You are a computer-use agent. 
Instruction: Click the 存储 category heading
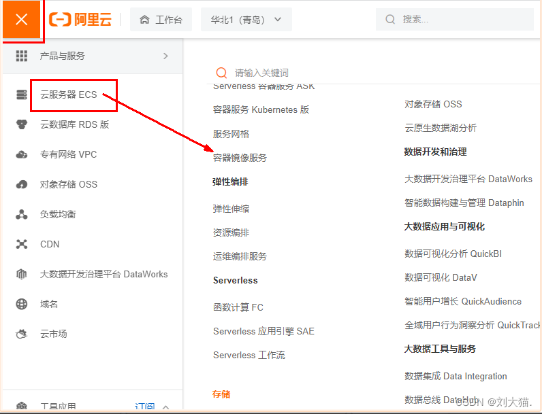click(221, 394)
